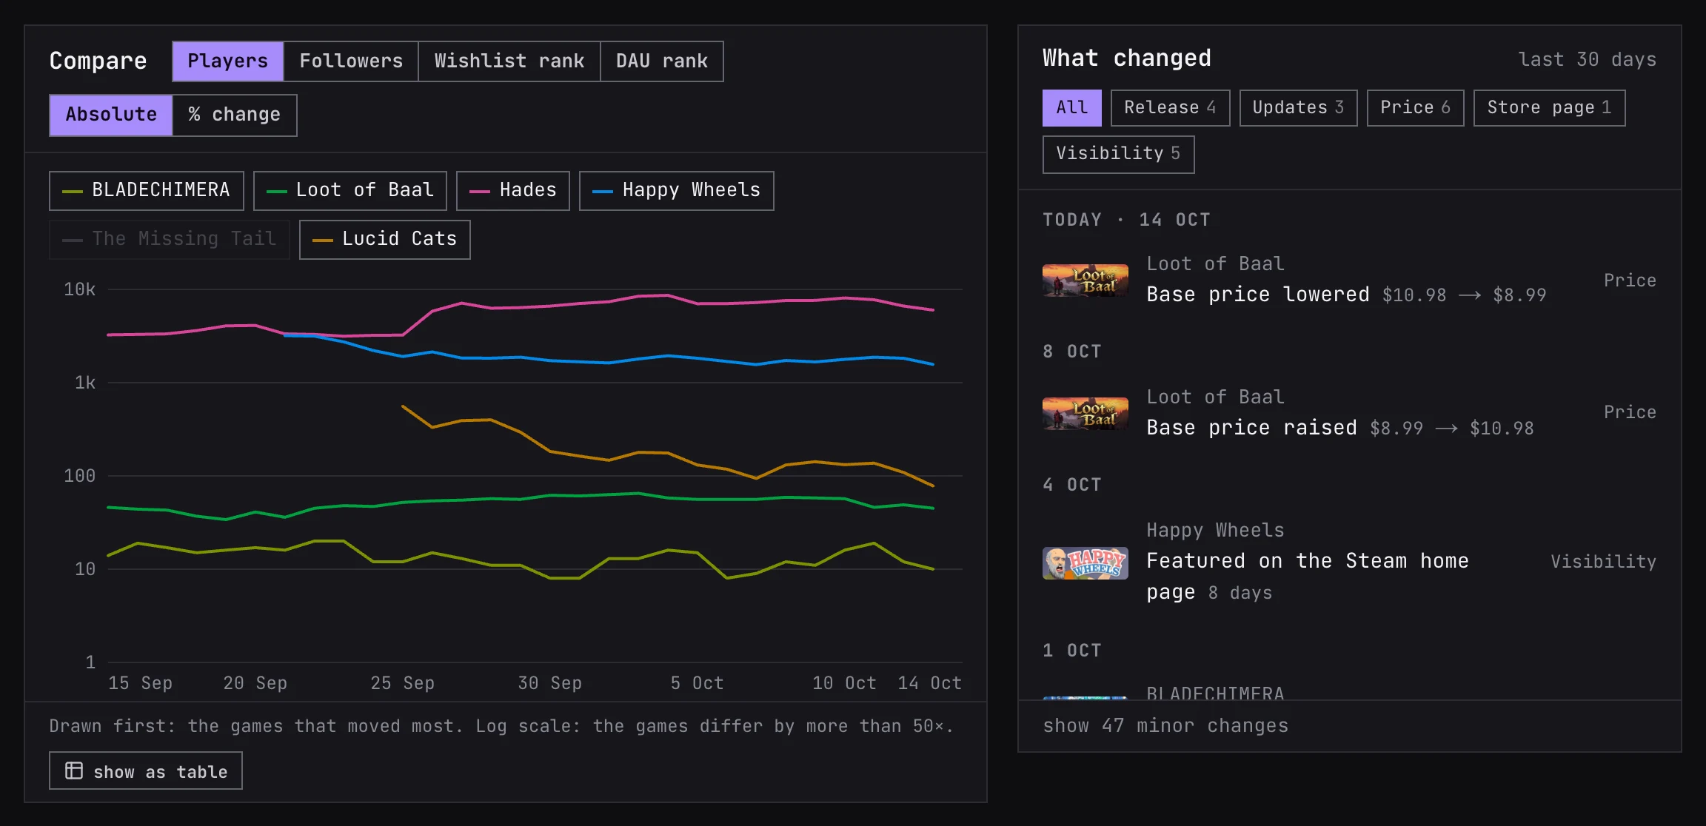Enable The Missing Tail series

pyautogui.click(x=170, y=240)
